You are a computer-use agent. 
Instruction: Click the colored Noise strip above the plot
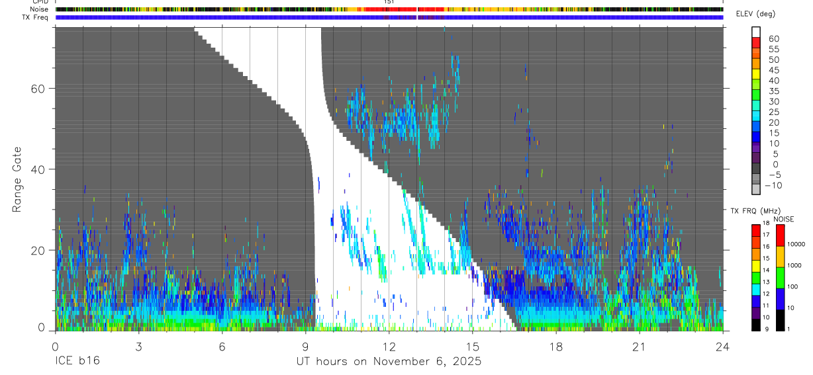[389, 9]
